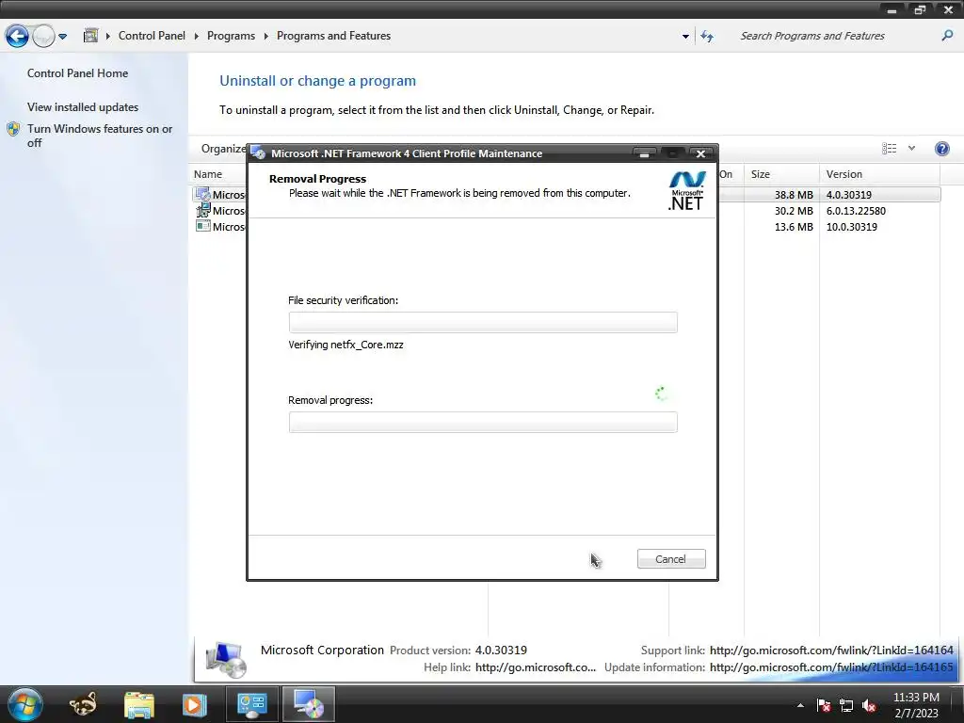Click the Microsoft .NET logo in dialog
The width and height of the screenshot is (964, 723).
tap(685, 190)
